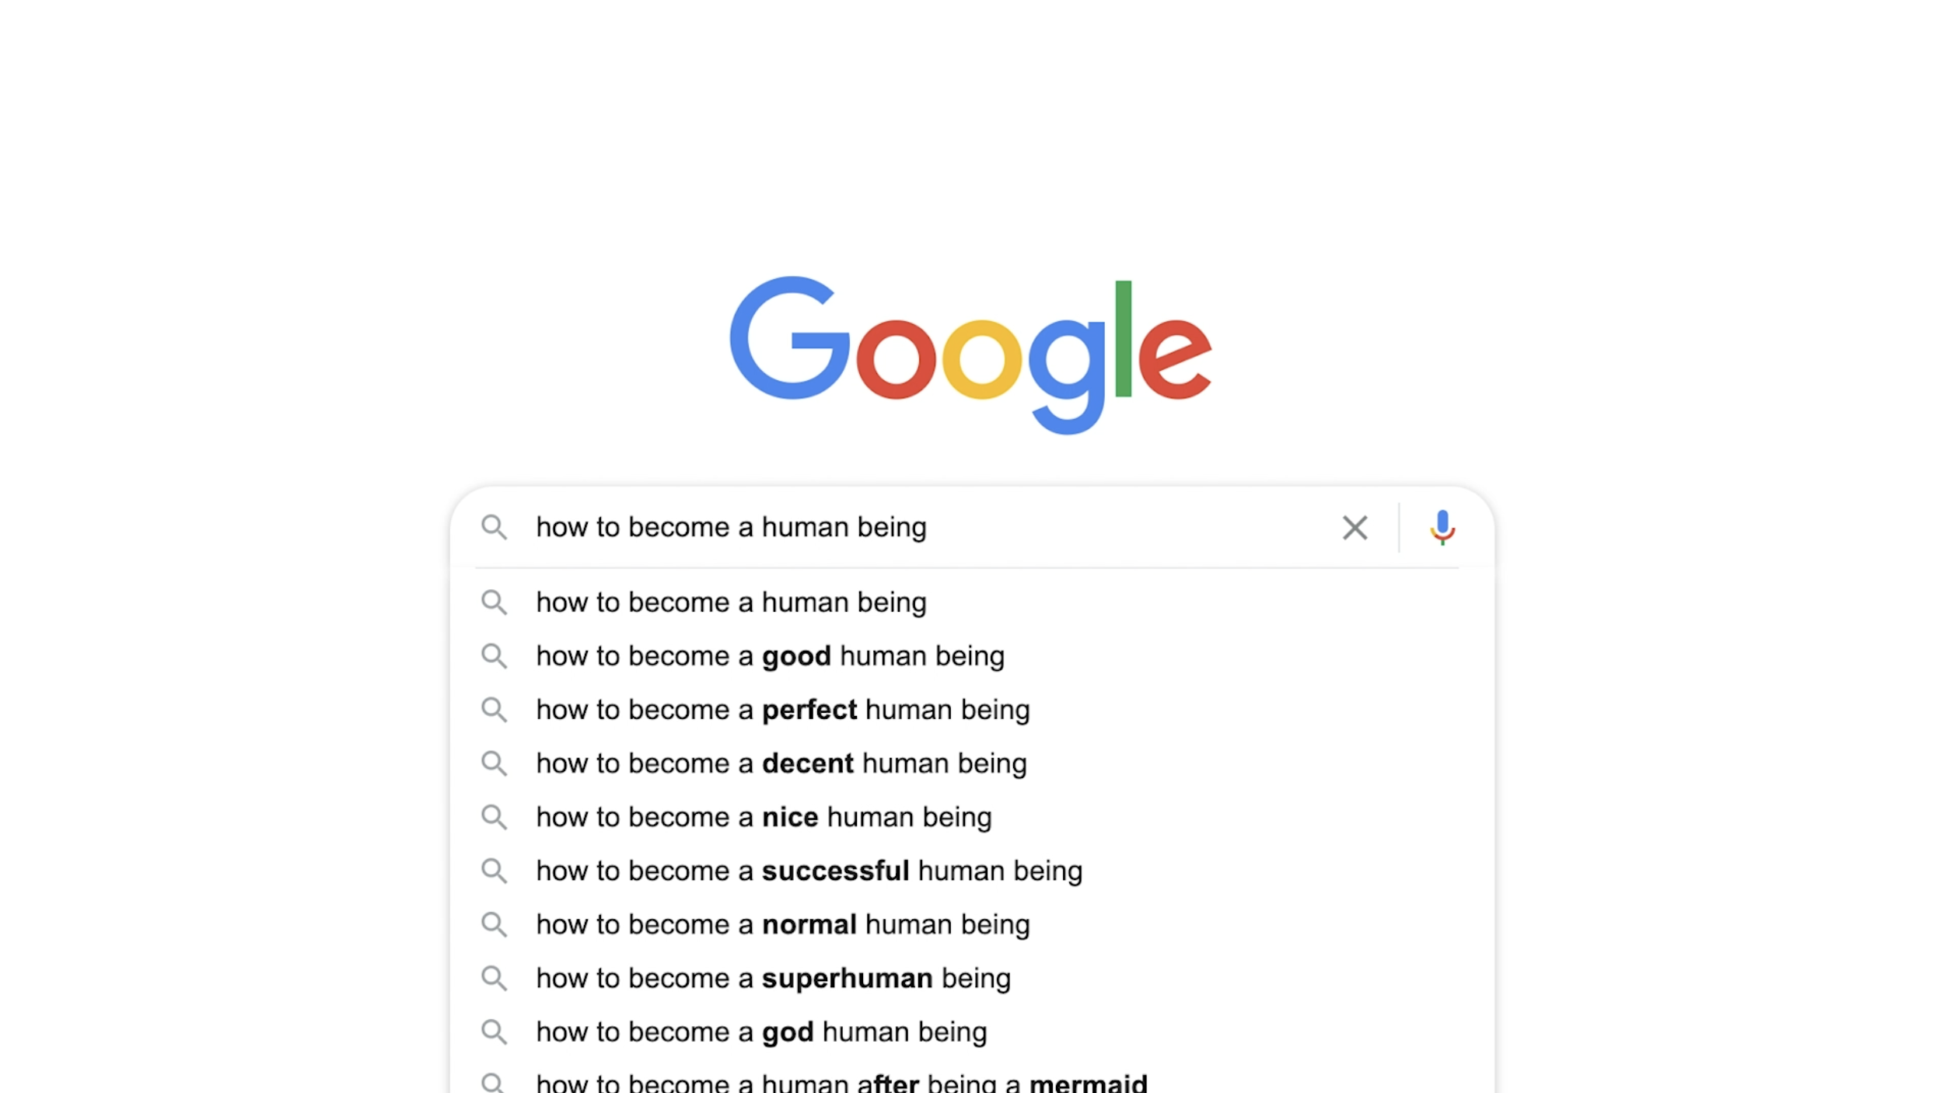Select the "decent human being" suggestion
1947x1093 pixels.
click(x=781, y=763)
